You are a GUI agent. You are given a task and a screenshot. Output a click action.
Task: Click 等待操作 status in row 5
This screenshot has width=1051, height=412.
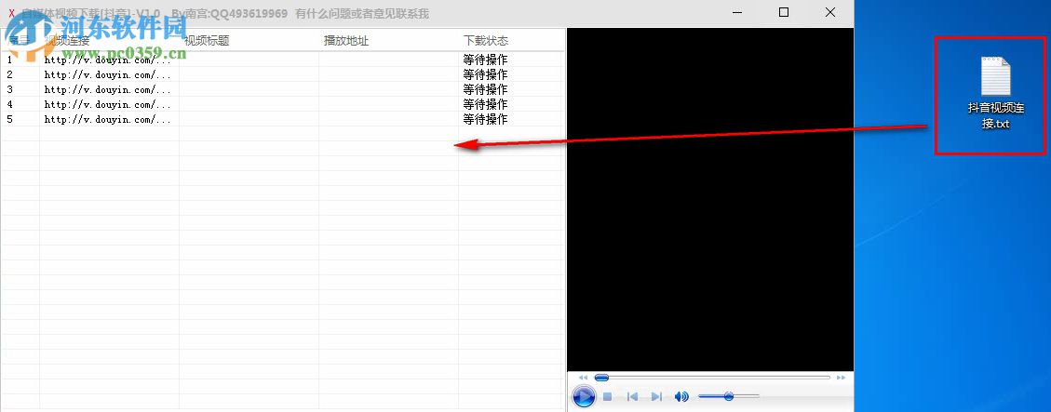485,119
